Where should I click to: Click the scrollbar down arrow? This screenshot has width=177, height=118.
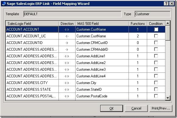tap(168, 98)
